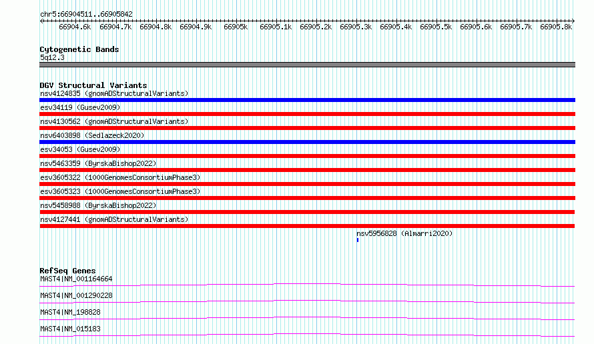Click the 5q12.3 band label
594x344 pixels.
click(x=52, y=57)
